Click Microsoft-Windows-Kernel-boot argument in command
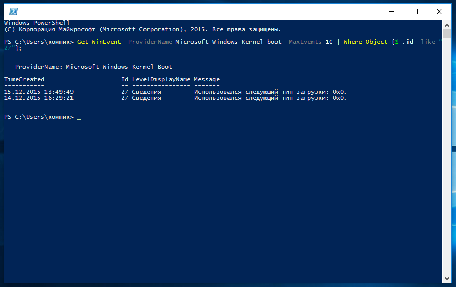Image resolution: width=456 pixels, height=287 pixels. [229, 42]
